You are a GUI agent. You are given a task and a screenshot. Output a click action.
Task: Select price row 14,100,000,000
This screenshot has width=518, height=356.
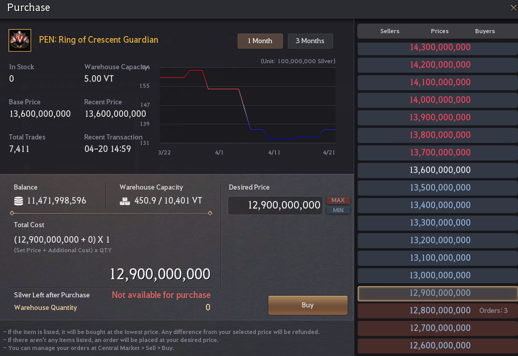click(x=438, y=82)
